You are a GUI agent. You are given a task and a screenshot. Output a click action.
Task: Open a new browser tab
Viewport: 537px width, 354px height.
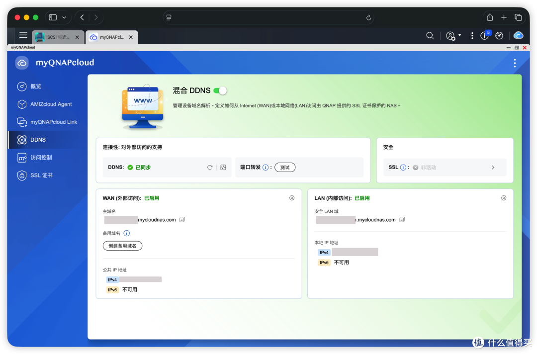504,17
